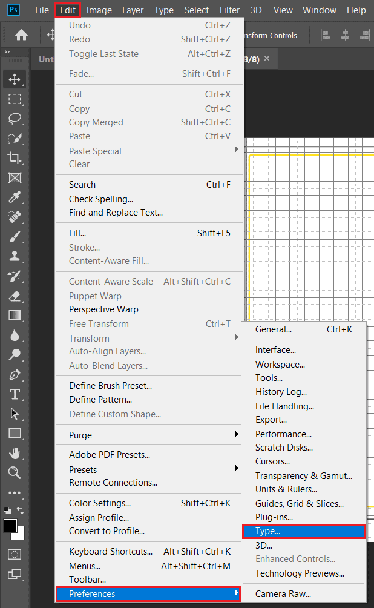The image size is (374, 608).
Task: Choose the Eraser tool
Action: 15,296
